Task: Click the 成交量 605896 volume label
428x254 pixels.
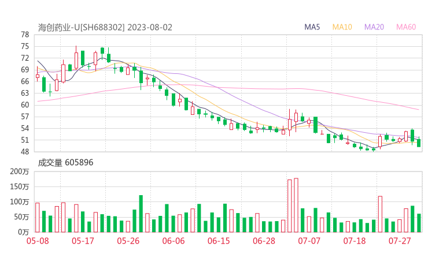Action: pyautogui.click(x=65, y=163)
